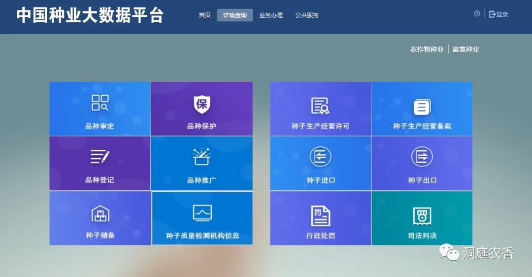Open the 品种推广 sparkle box icon
532x277 pixels.
click(x=202, y=157)
